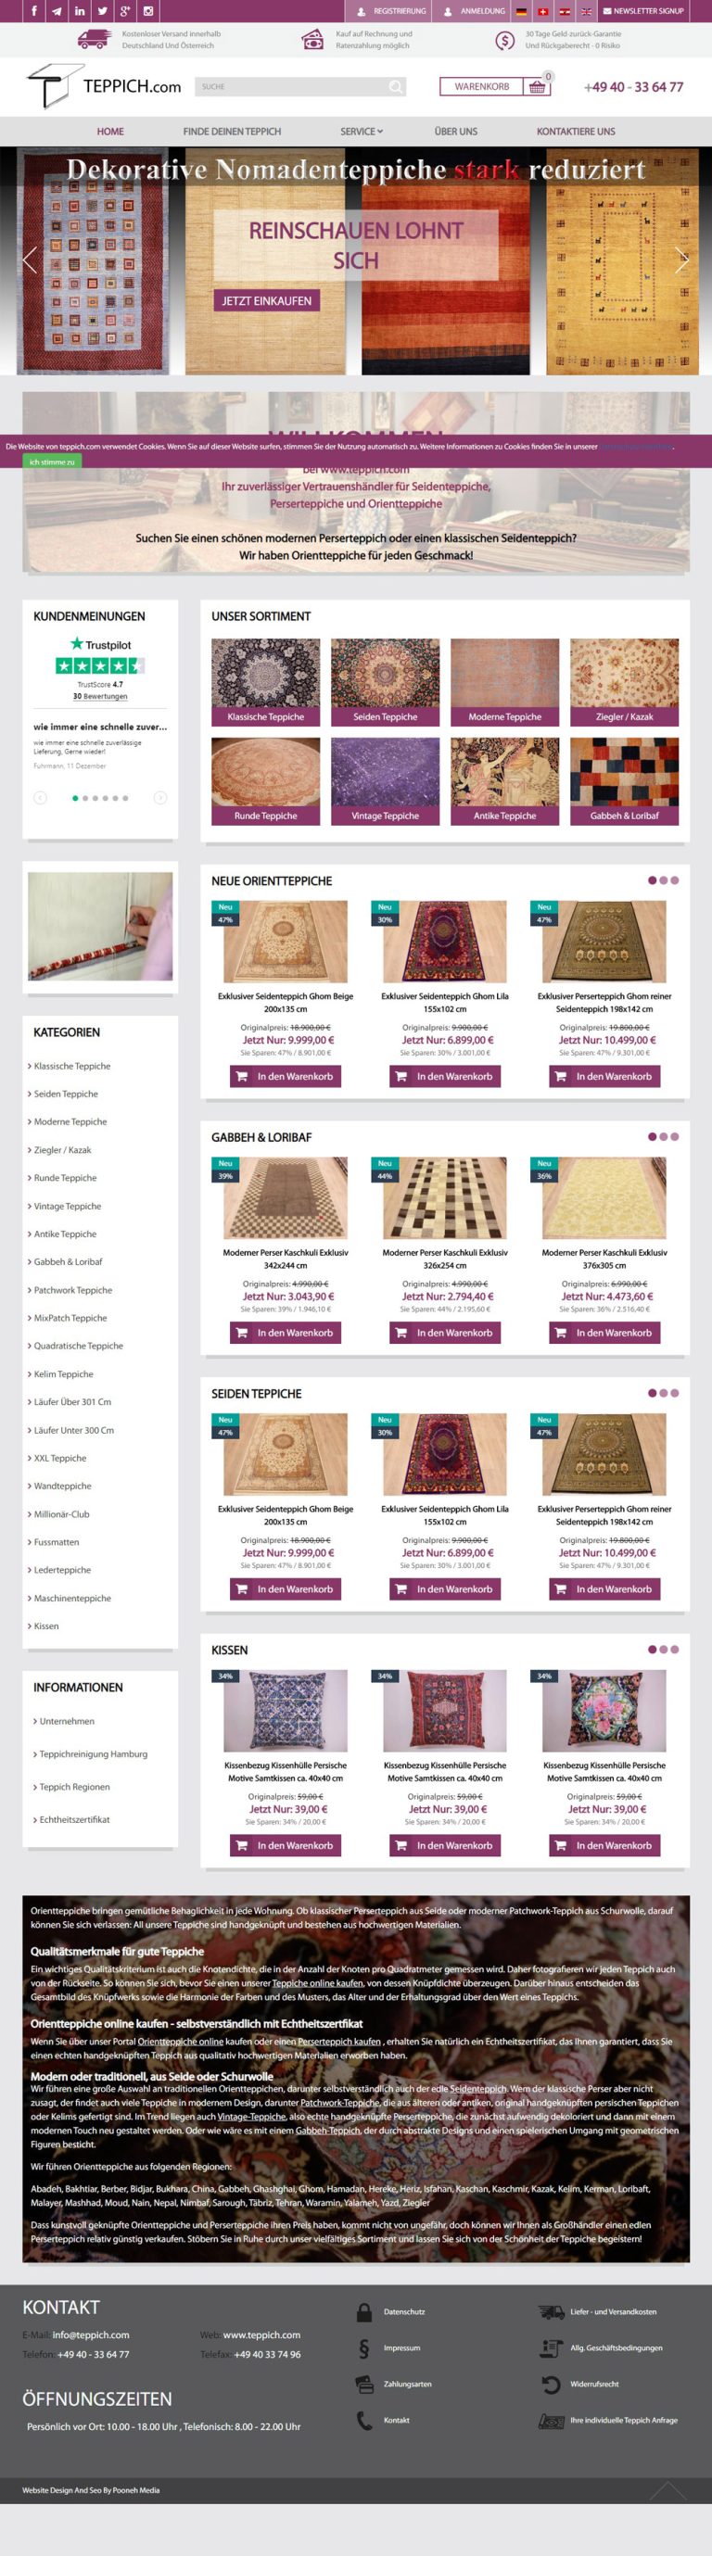Click the search magnifier icon

[396, 87]
